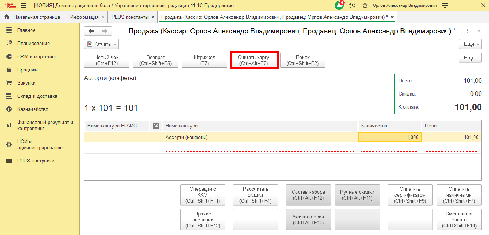
Task: Expand the upper Еще dropdown
Action: click(x=470, y=44)
